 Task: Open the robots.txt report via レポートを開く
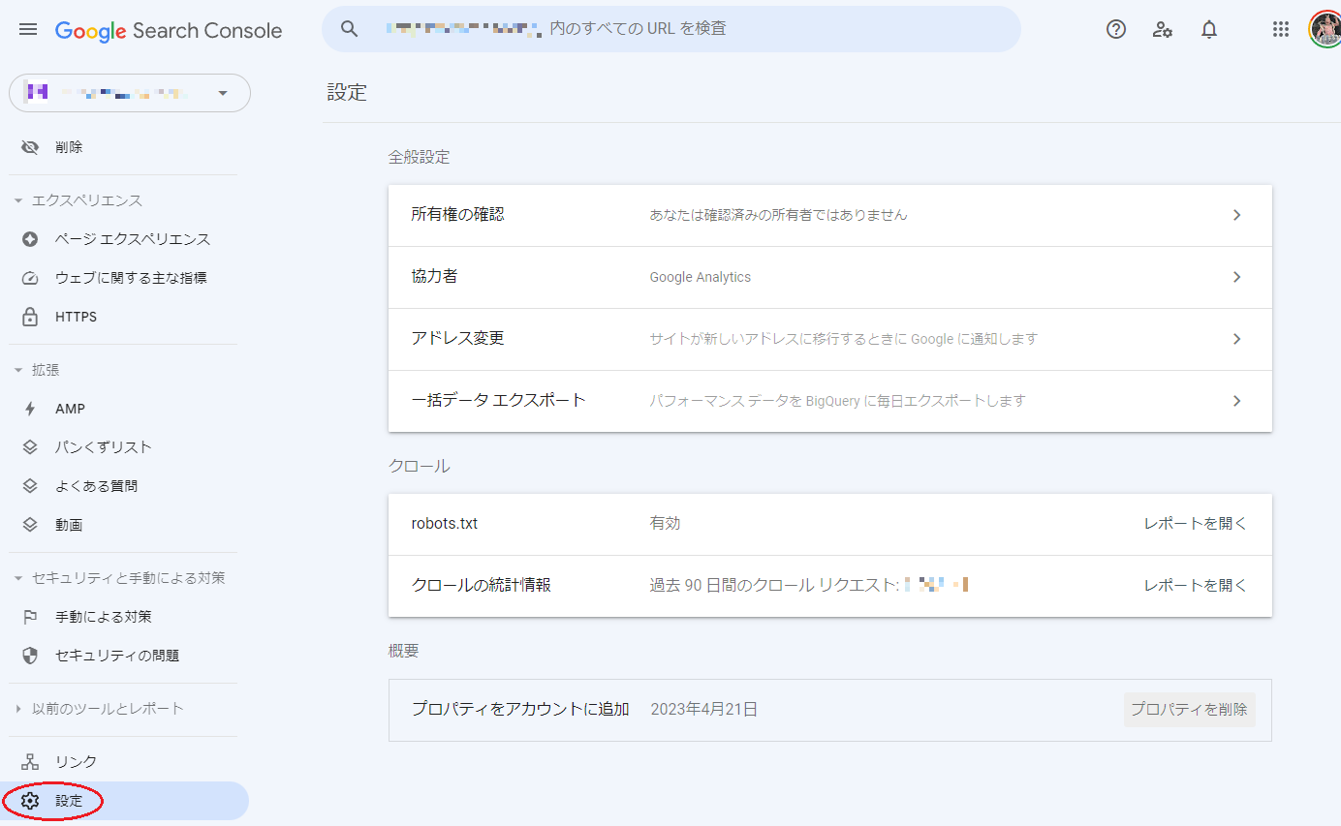point(1195,524)
